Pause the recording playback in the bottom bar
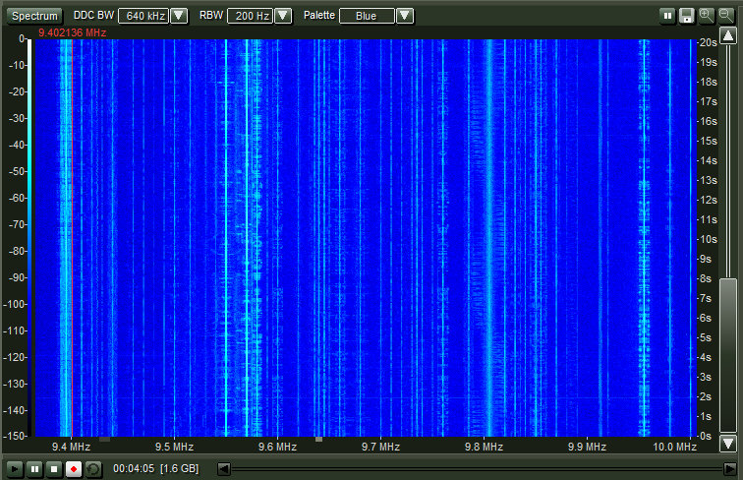743x480 pixels. tap(34, 469)
